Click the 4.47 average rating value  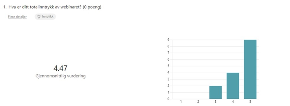(x=61, y=68)
